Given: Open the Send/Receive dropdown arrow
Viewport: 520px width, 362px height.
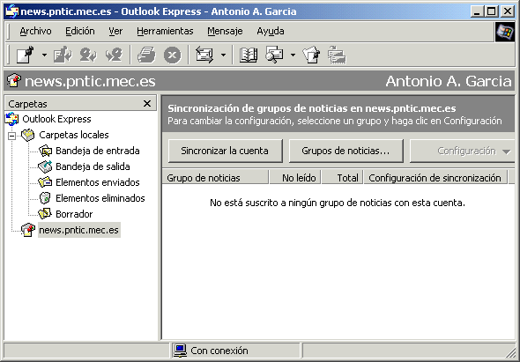Looking at the screenshot, I should tap(223, 55).
